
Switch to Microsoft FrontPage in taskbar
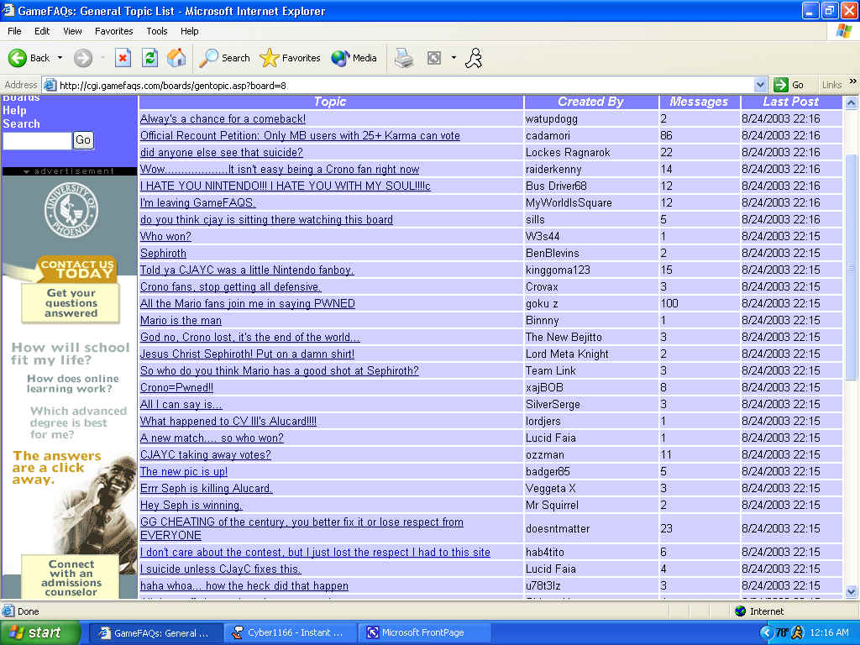coord(424,633)
